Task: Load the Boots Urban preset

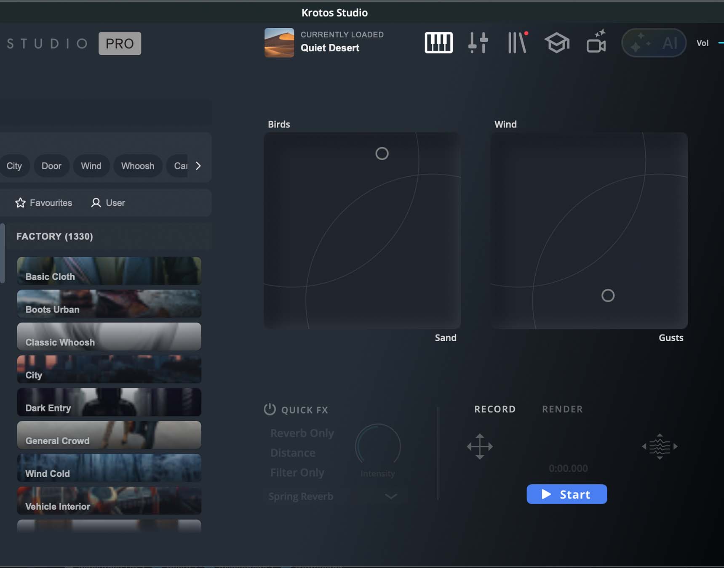Action: (x=109, y=304)
